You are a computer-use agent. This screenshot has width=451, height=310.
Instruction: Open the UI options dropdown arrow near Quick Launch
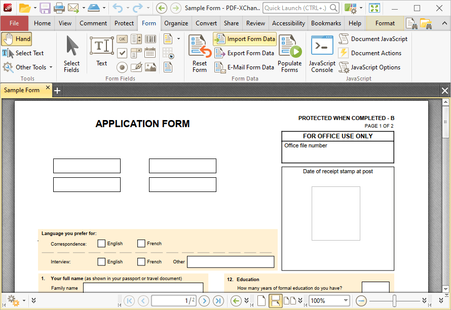361,8
